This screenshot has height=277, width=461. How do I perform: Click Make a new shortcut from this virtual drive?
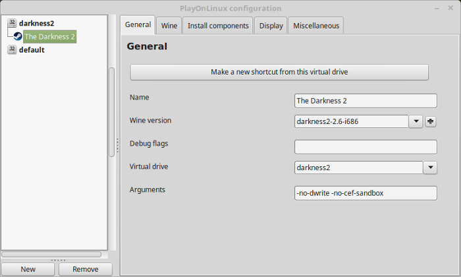pyautogui.click(x=279, y=72)
